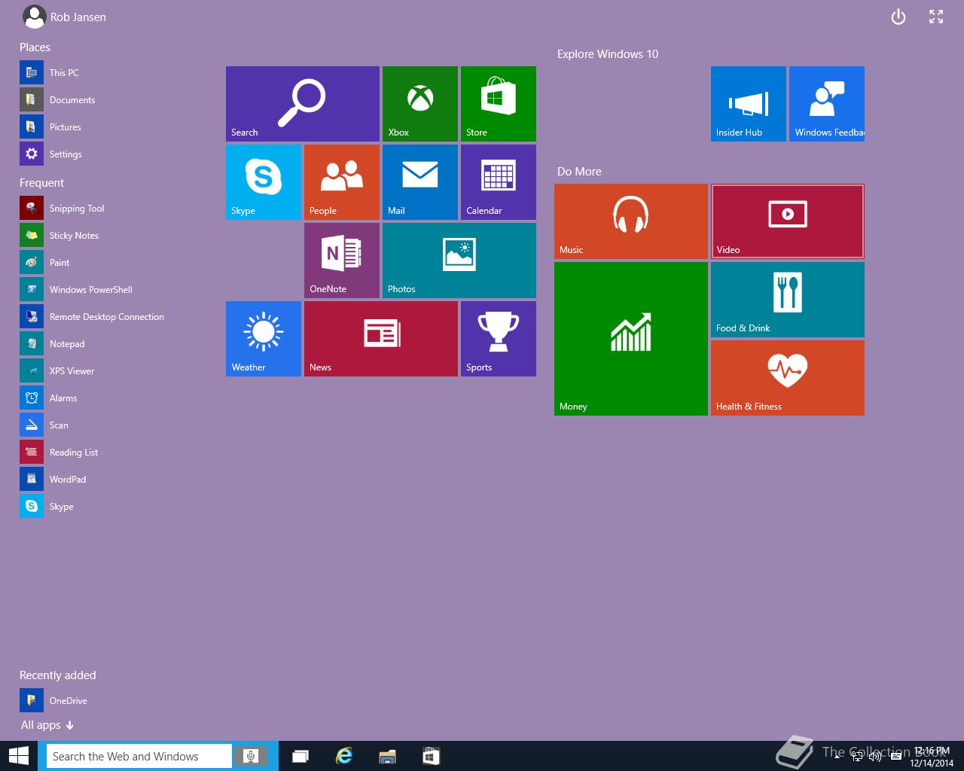
Task: Open the Windows Feedback tile
Action: (827, 104)
